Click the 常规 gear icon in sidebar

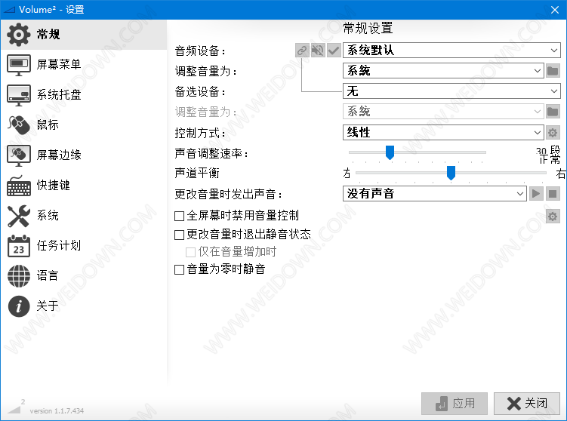click(x=18, y=35)
